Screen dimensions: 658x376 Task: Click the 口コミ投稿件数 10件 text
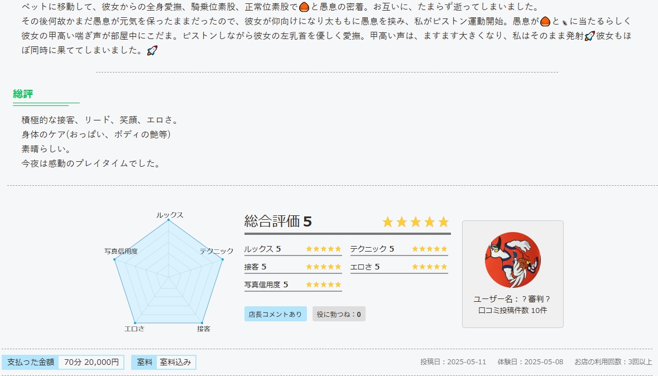tap(512, 310)
